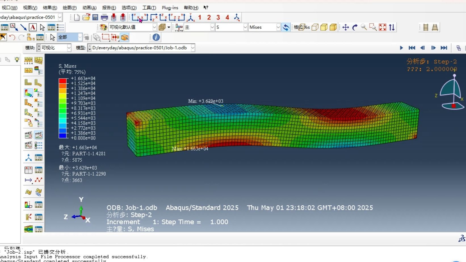Click the Query information button

coord(156,37)
